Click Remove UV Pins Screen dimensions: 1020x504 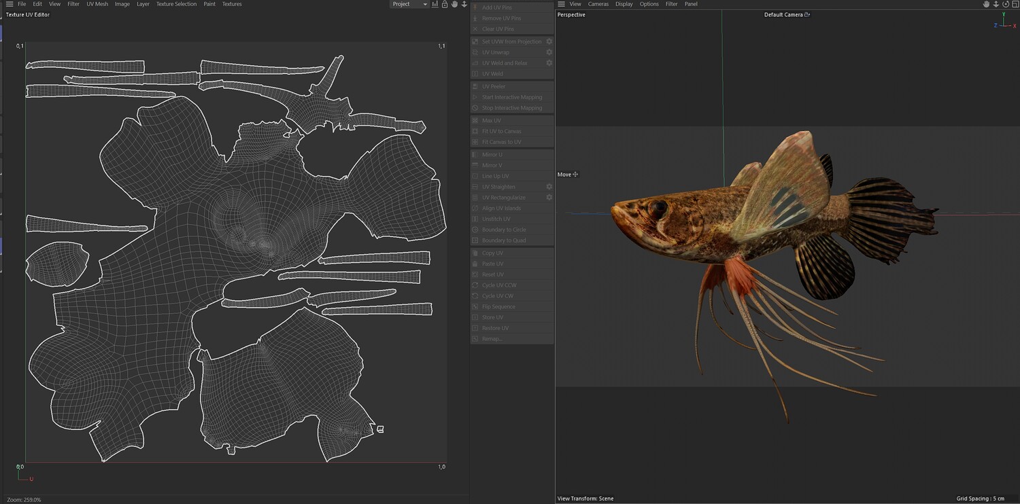tap(512, 18)
